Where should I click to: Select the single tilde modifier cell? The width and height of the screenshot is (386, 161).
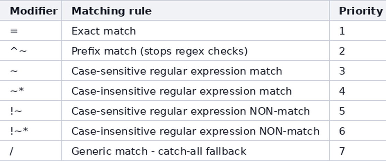30,71
